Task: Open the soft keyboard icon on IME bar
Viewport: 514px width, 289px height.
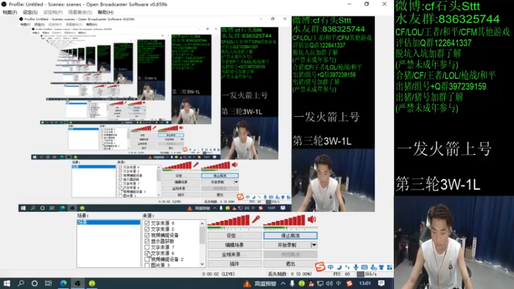Action: point(364,267)
